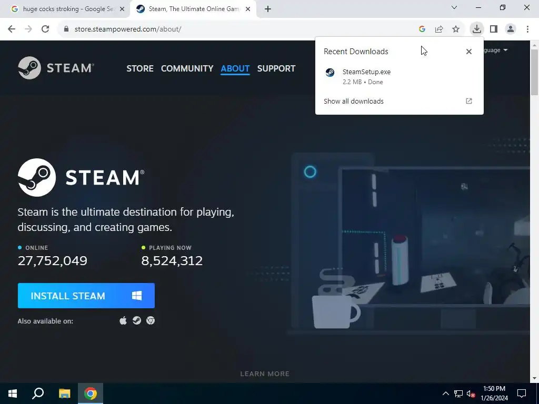Screen dimensions: 539x404
Task: Open the Chrome tab search chevron
Action: click(x=454, y=7)
